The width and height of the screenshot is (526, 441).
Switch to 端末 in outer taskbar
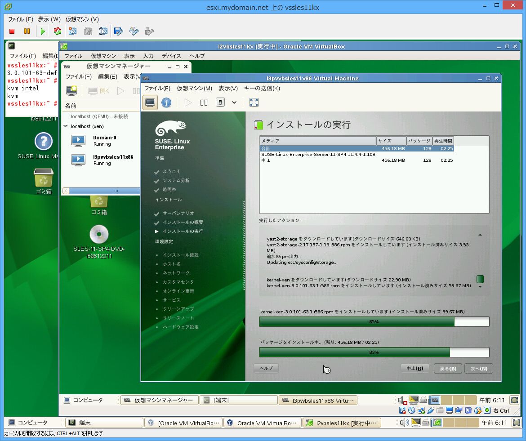click(x=104, y=423)
